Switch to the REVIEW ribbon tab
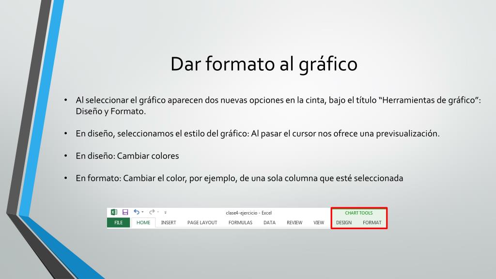Image resolution: width=496 pixels, height=279 pixels. click(x=294, y=223)
